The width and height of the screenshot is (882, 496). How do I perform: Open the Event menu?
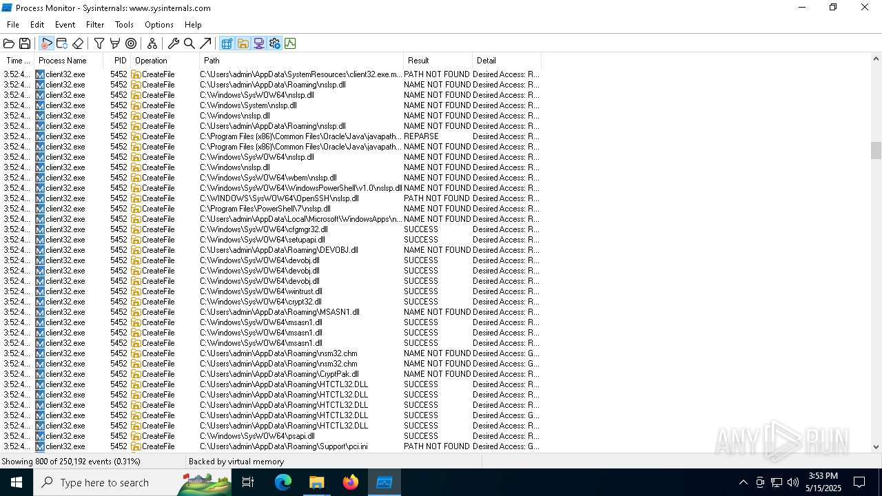[65, 25]
